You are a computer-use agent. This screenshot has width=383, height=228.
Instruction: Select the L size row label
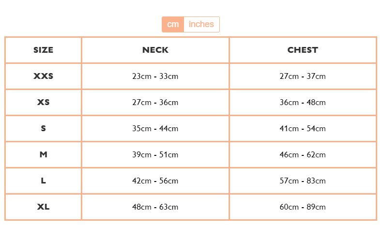tap(43, 181)
